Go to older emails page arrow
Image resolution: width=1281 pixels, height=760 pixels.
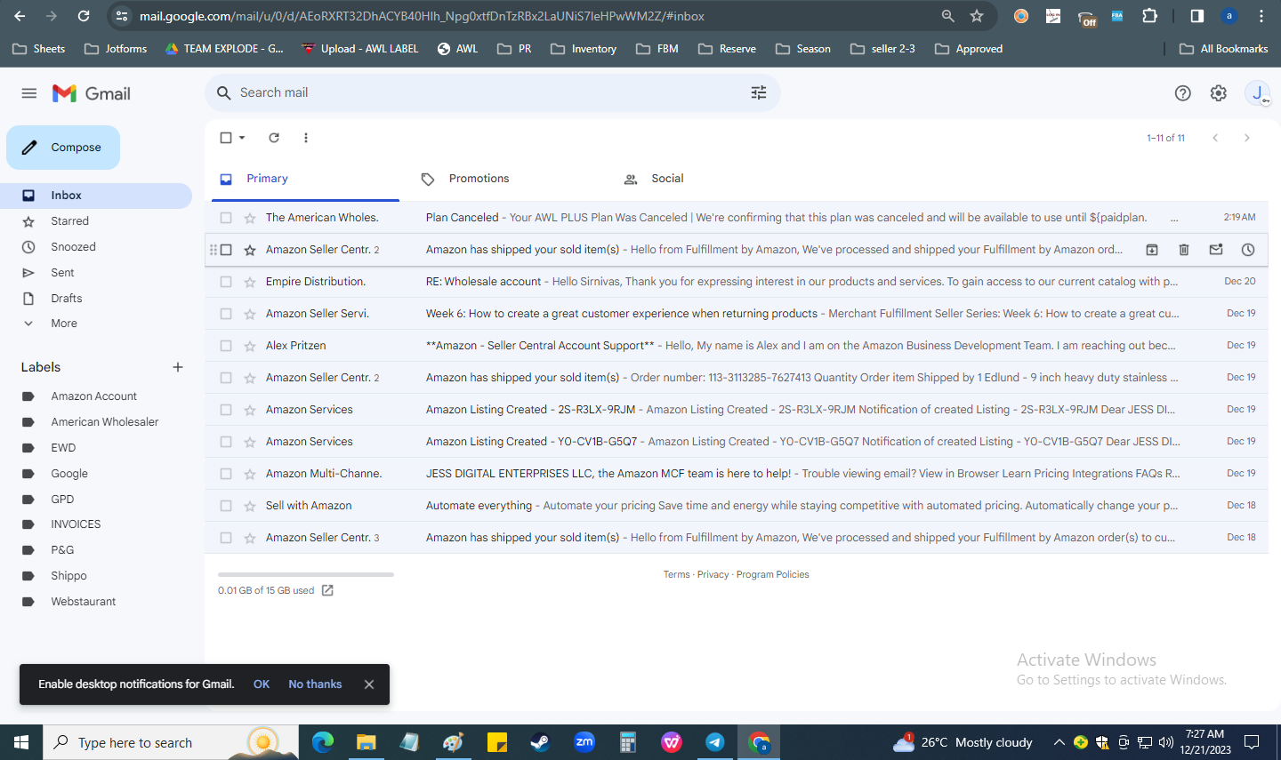click(1247, 138)
